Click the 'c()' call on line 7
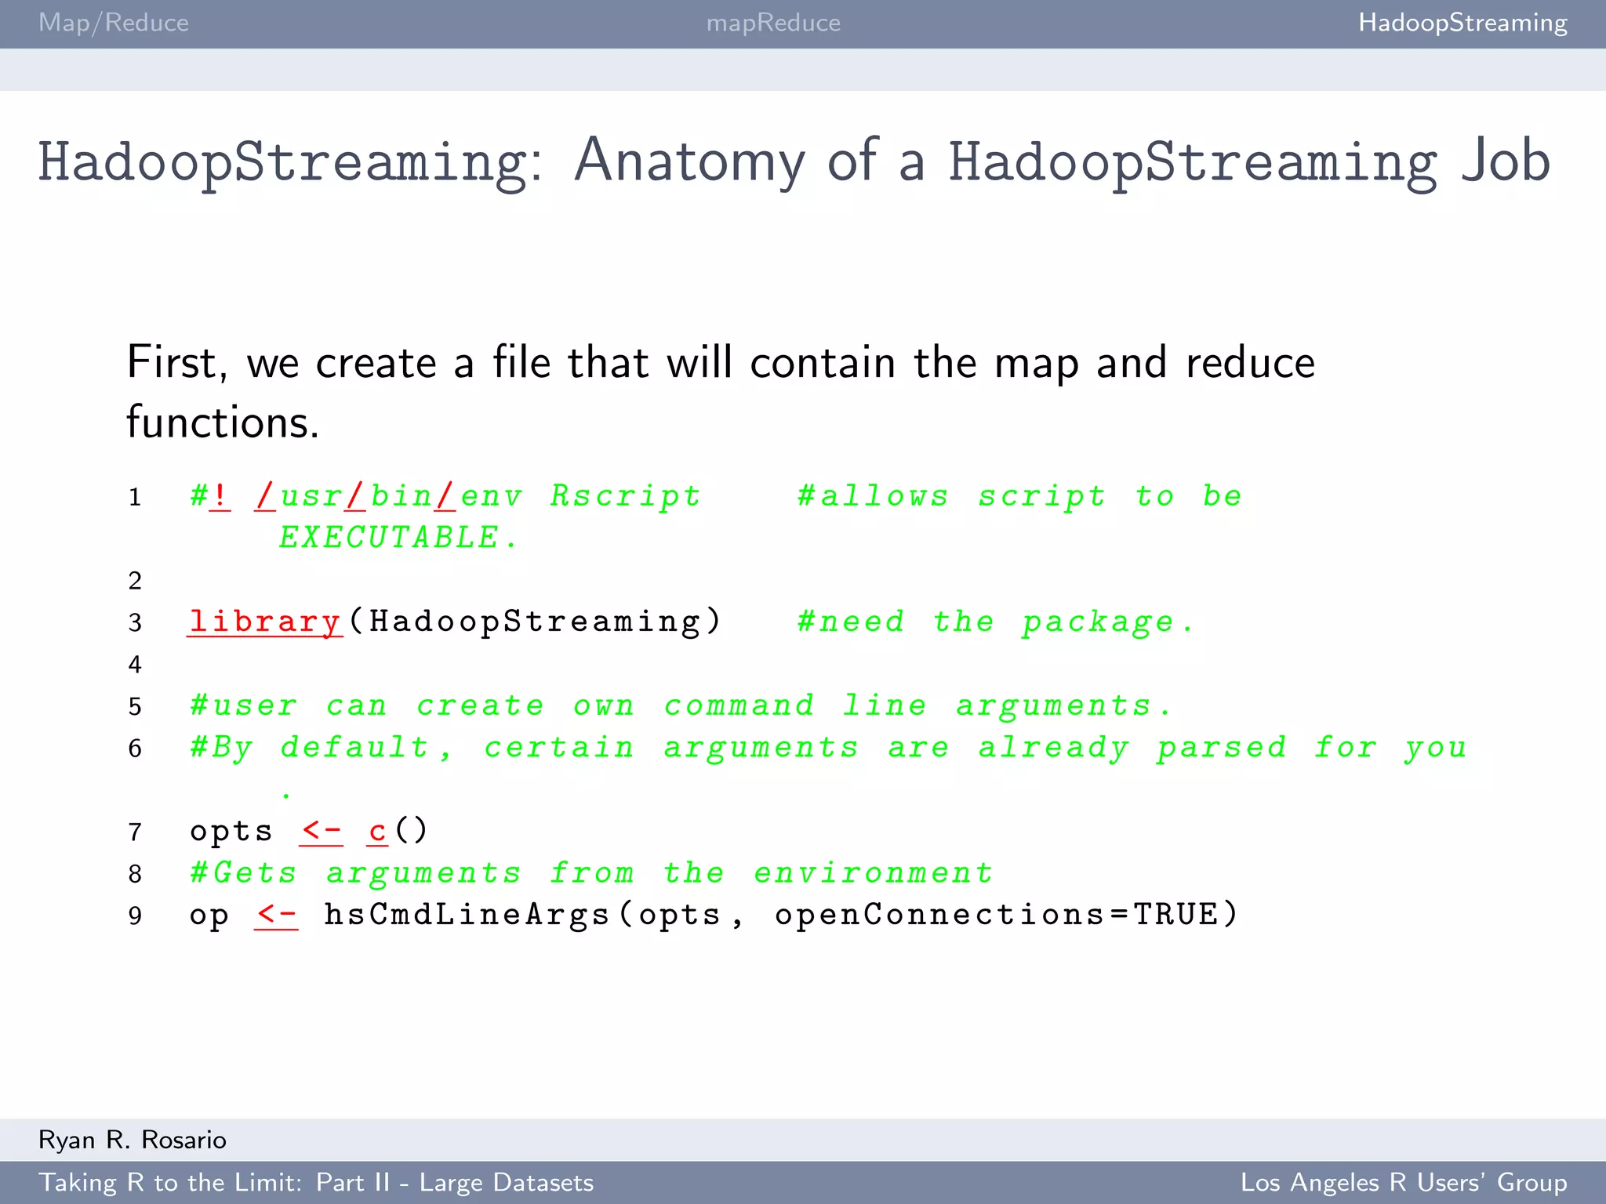 coord(398,831)
